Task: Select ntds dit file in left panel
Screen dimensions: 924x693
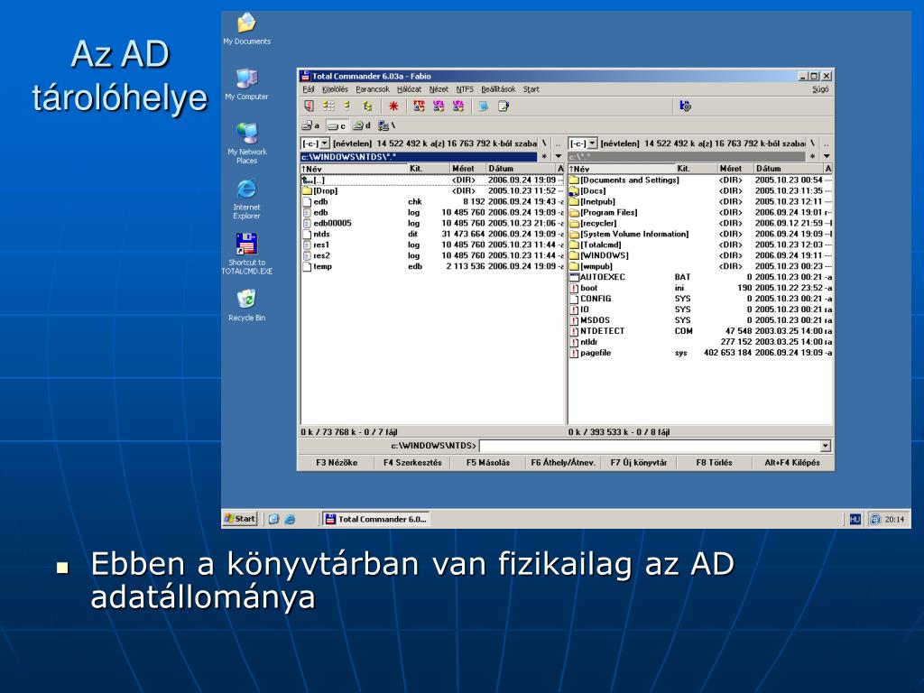Action: pyautogui.click(x=432, y=234)
